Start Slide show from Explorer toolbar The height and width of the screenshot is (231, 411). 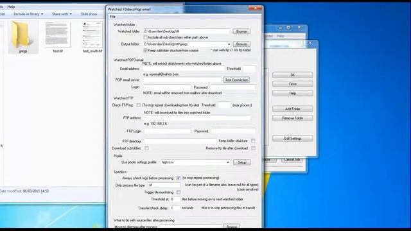89,14
